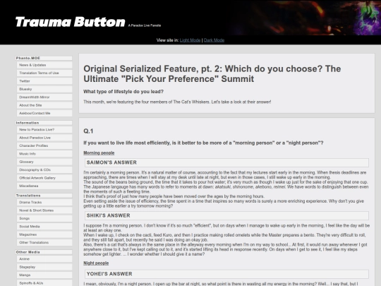Click the Trauma Button site title
The width and height of the screenshot is (381, 286).
[71, 22]
